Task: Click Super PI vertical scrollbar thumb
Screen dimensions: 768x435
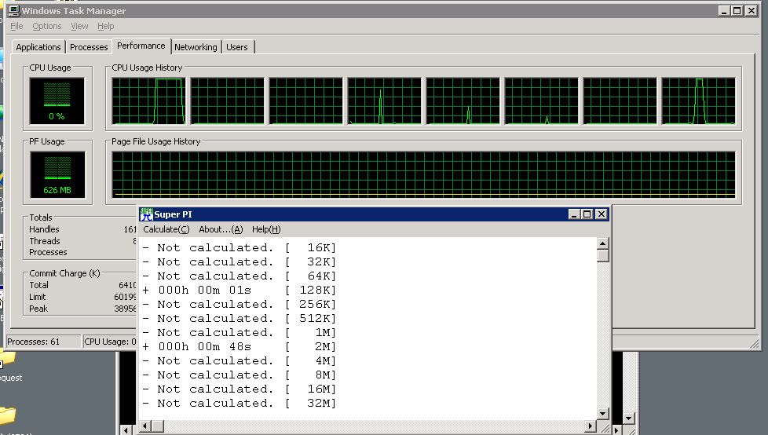Action: [602, 256]
